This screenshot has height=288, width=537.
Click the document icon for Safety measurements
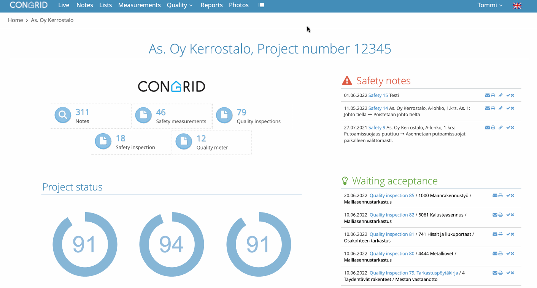[143, 115]
